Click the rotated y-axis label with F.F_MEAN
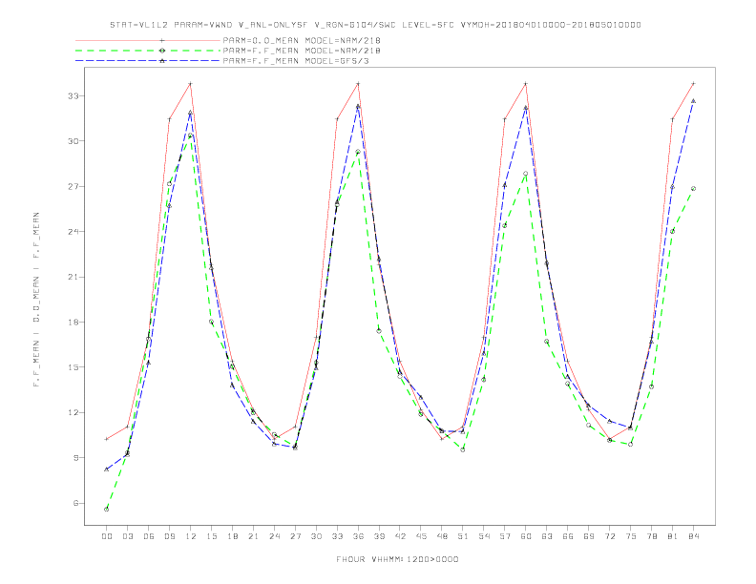756x584 pixels. click(x=36, y=300)
